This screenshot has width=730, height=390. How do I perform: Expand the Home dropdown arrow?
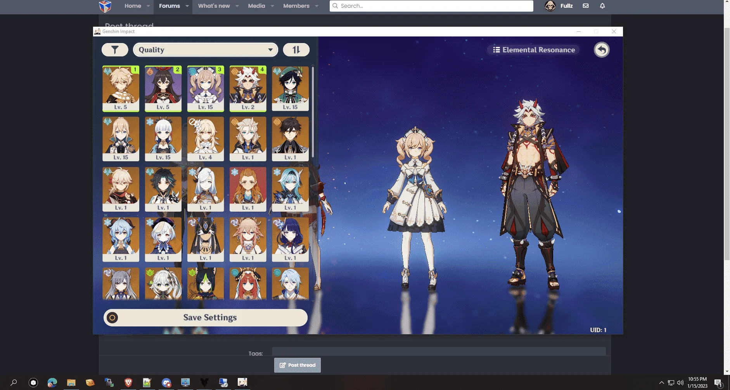(148, 6)
